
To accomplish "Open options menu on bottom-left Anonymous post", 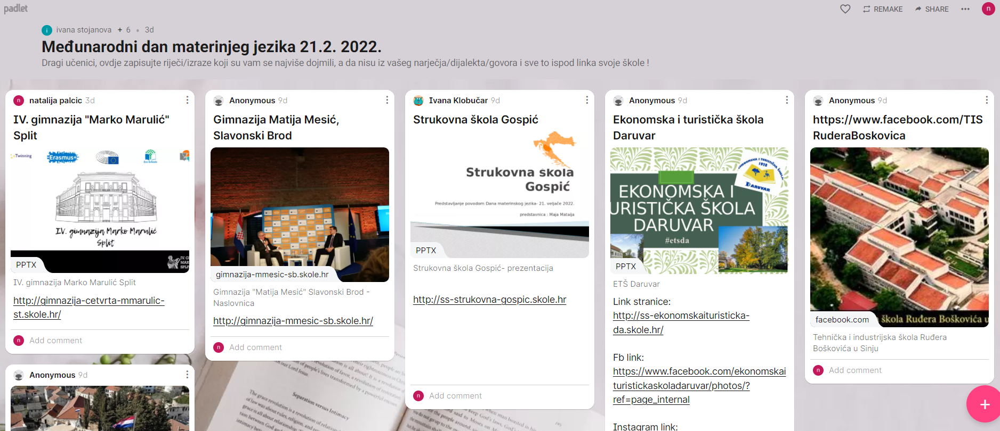I will pos(187,375).
